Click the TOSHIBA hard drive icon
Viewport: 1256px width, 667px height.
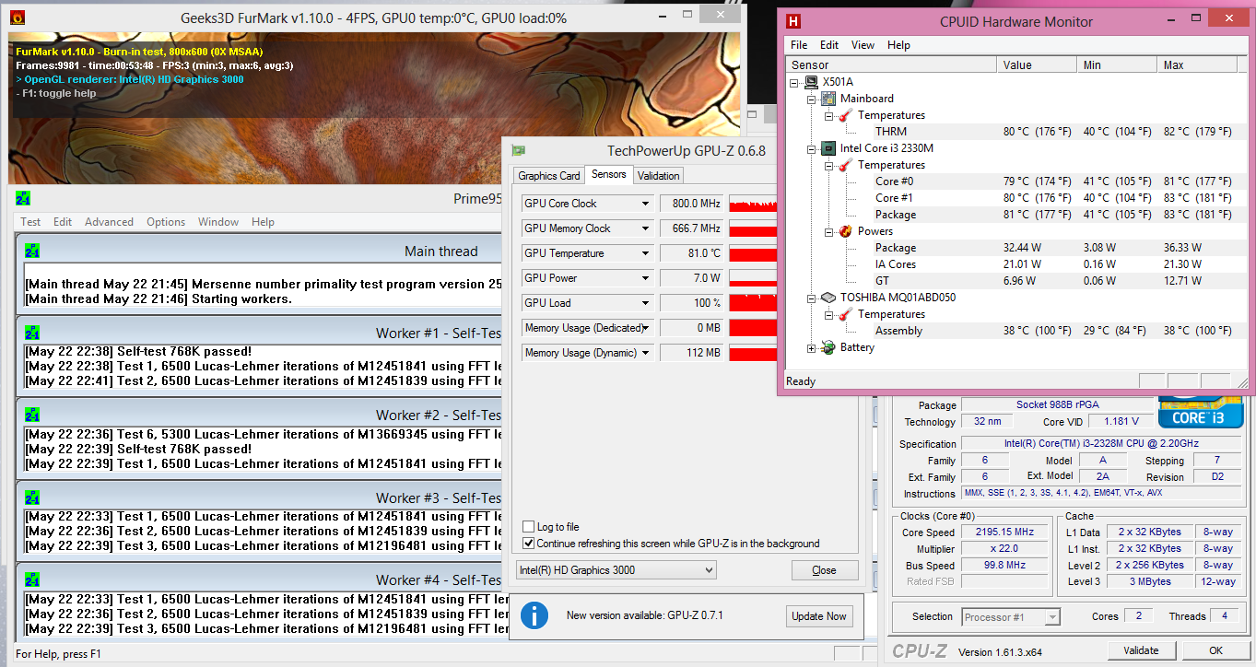[x=830, y=298]
